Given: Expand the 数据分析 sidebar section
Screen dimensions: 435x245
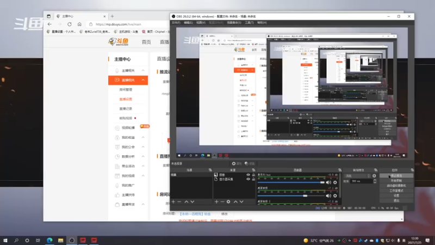Looking at the screenshot, I should pyautogui.click(x=143, y=156).
